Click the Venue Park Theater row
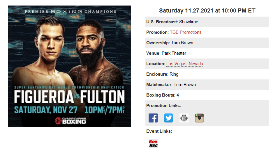 click(207, 53)
